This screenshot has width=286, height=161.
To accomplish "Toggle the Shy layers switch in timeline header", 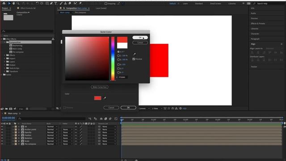I will point(101,119).
